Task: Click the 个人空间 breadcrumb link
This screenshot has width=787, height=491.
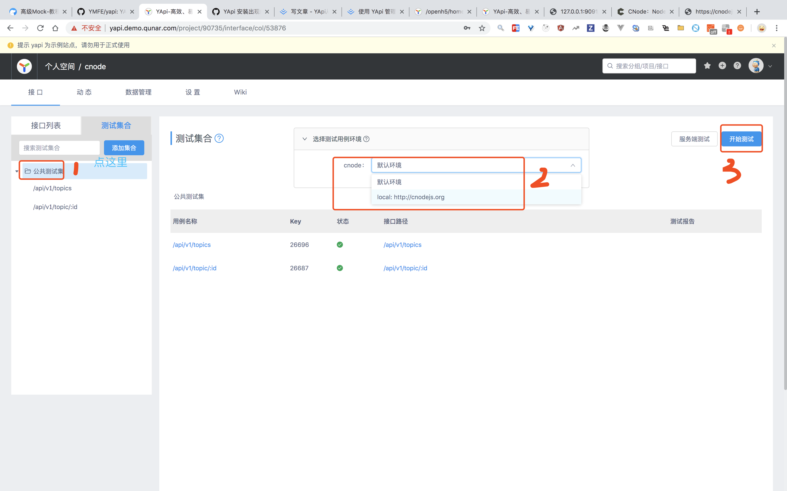Action: (60, 67)
